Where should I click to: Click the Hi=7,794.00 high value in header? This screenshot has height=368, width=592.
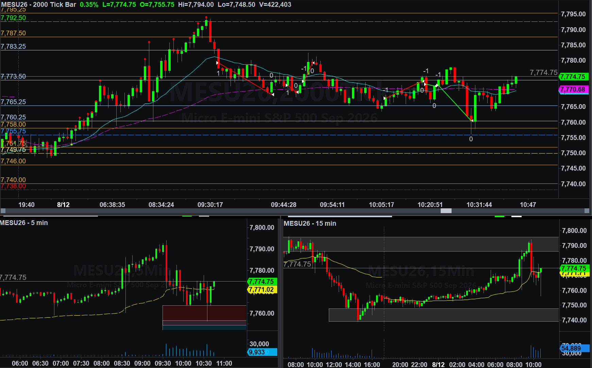click(196, 4)
